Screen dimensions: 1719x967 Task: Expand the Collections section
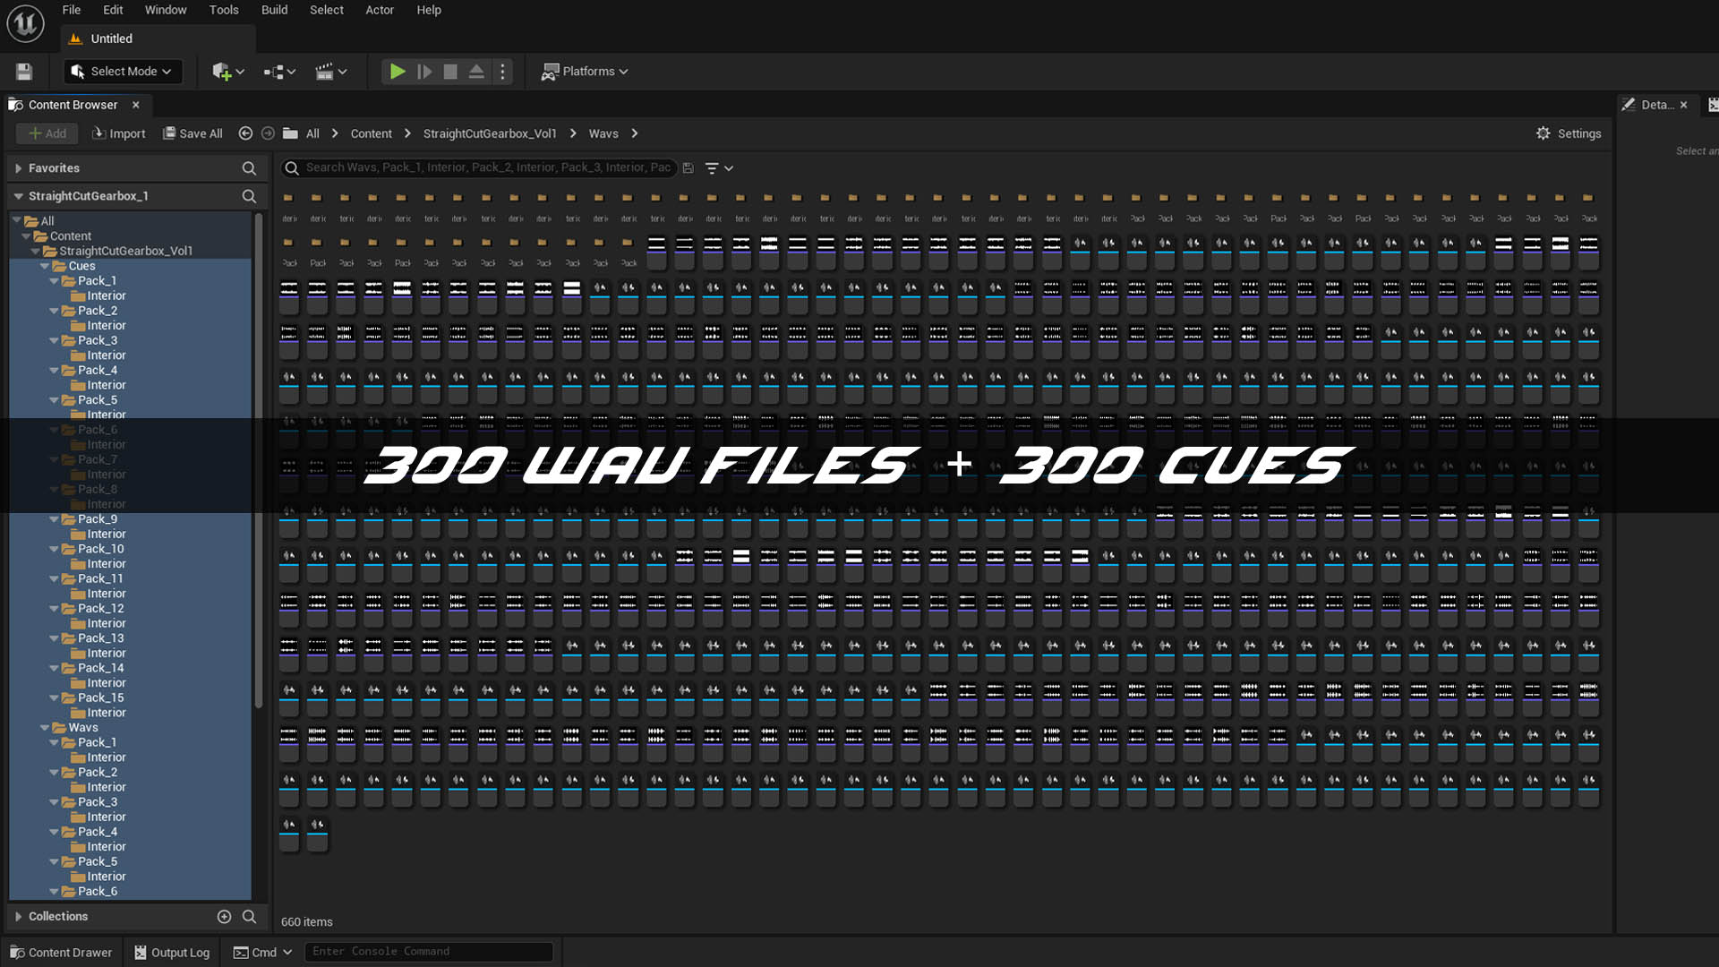coord(18,916)
